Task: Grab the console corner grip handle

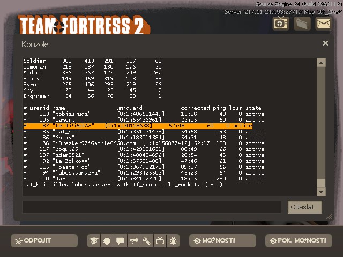Action: pyautogui.click(x=330, y=216)
